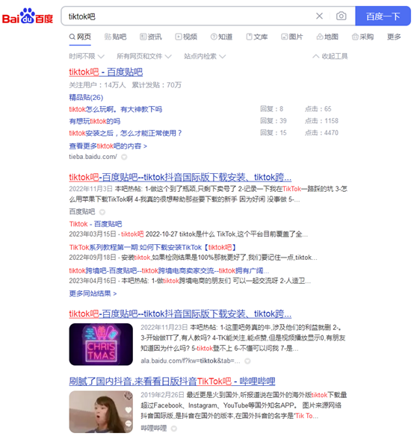Open third result title above Christmas thumbnail
Viewport: 414px width, 436px height.
tap(180, 314)
